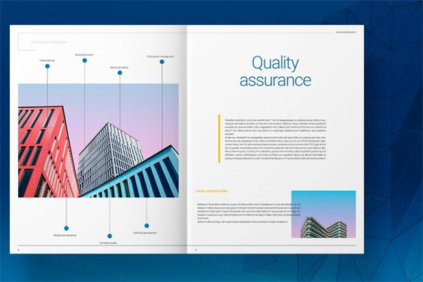Click the Quality assurance heading
This screenshot has height=282, width=423.
275,72
